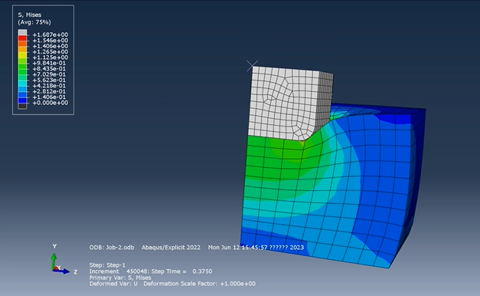Click the cross marker at the indenter's top corner
Screen dimensions: 480x296
click(x=252, y=66)
